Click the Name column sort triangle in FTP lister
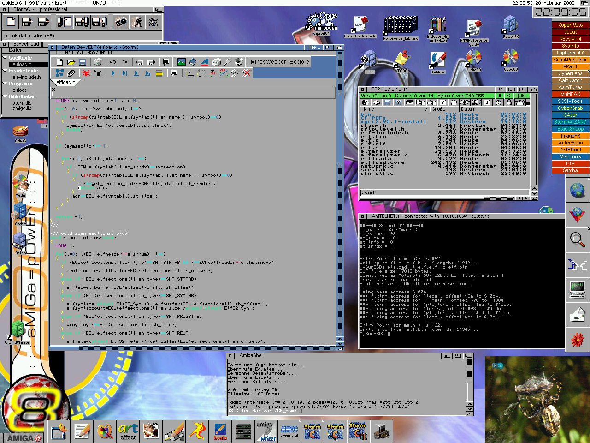Screen dimensions: 590x443 (426, 109)
